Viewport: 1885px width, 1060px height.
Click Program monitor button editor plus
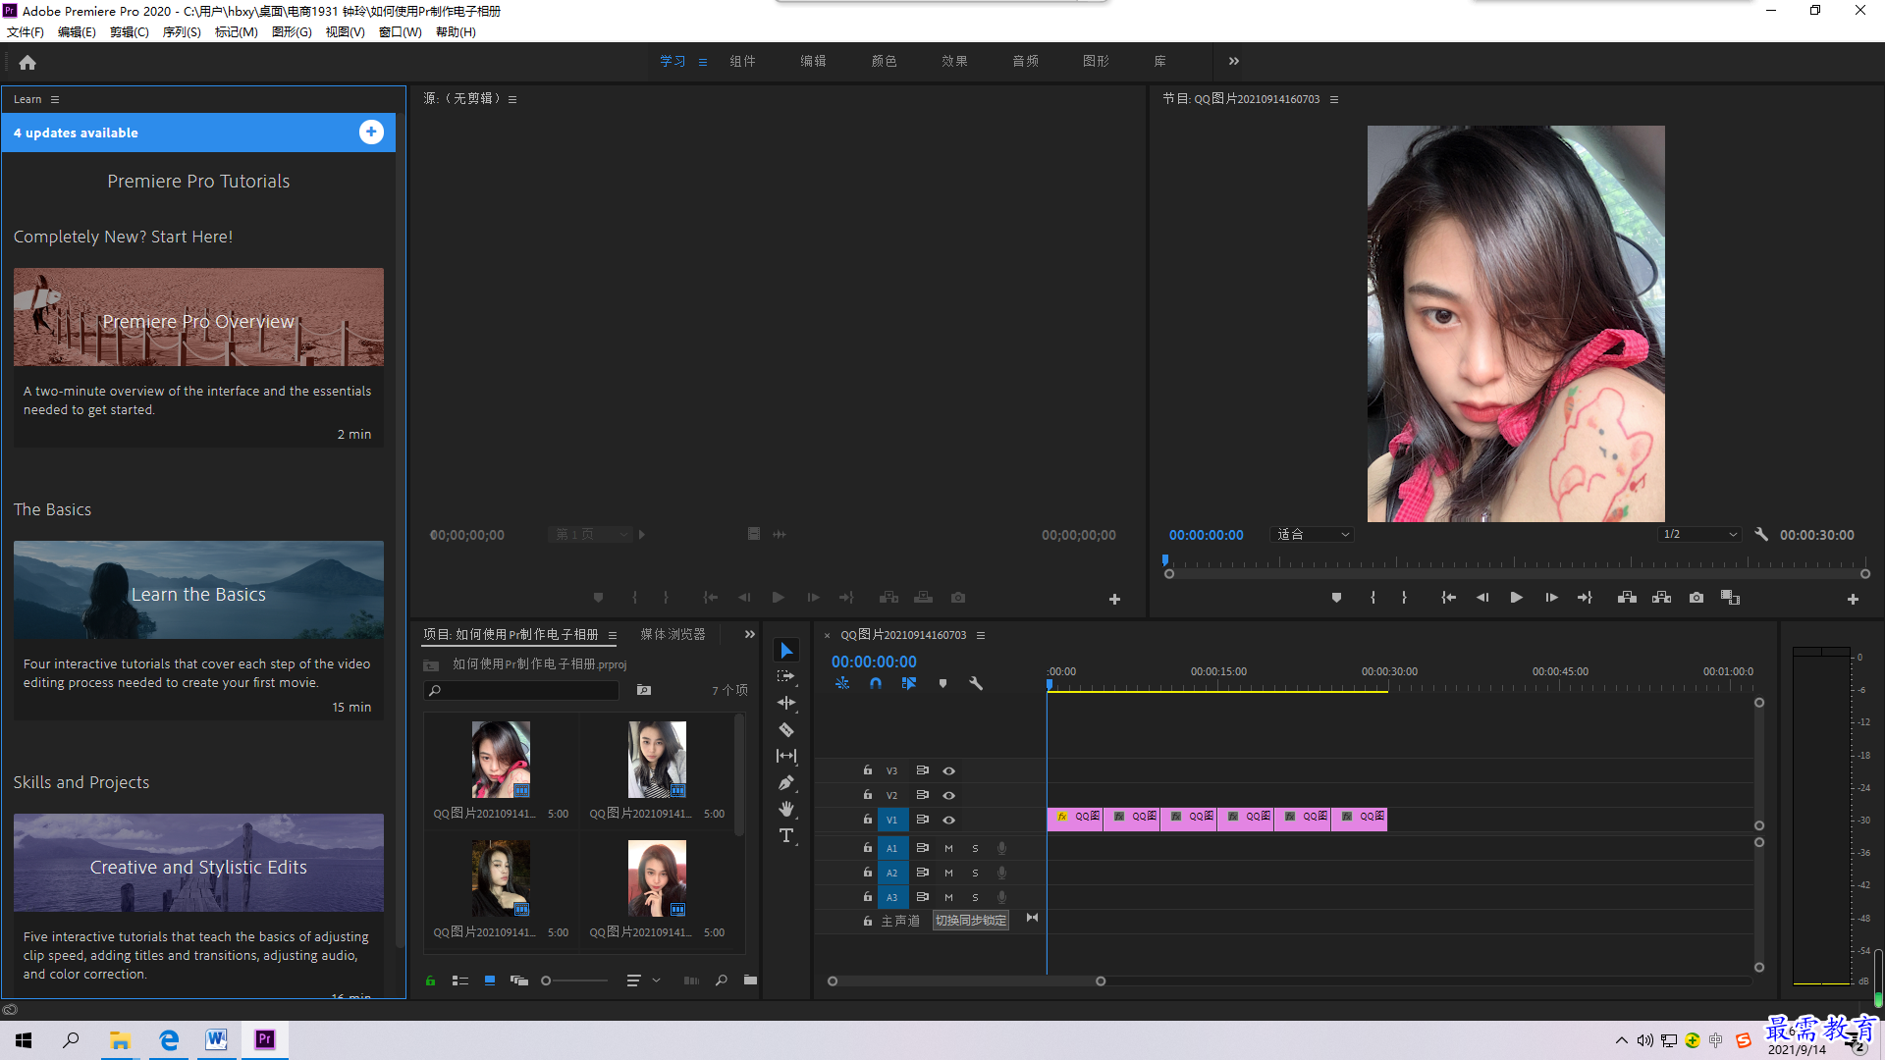point(1853,599)
